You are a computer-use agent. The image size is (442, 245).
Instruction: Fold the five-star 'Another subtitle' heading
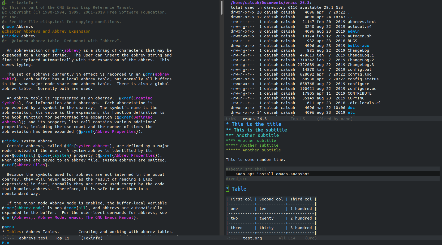252,145
